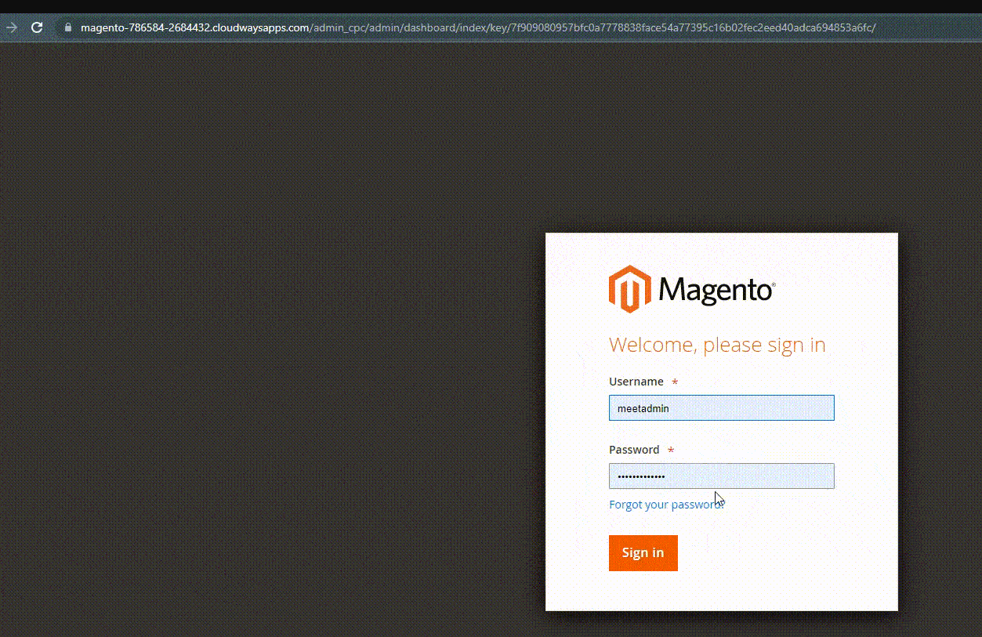This screenshot has height=637, width=982.
Task: Click the Username label text
Action: (x=636, y=382)
